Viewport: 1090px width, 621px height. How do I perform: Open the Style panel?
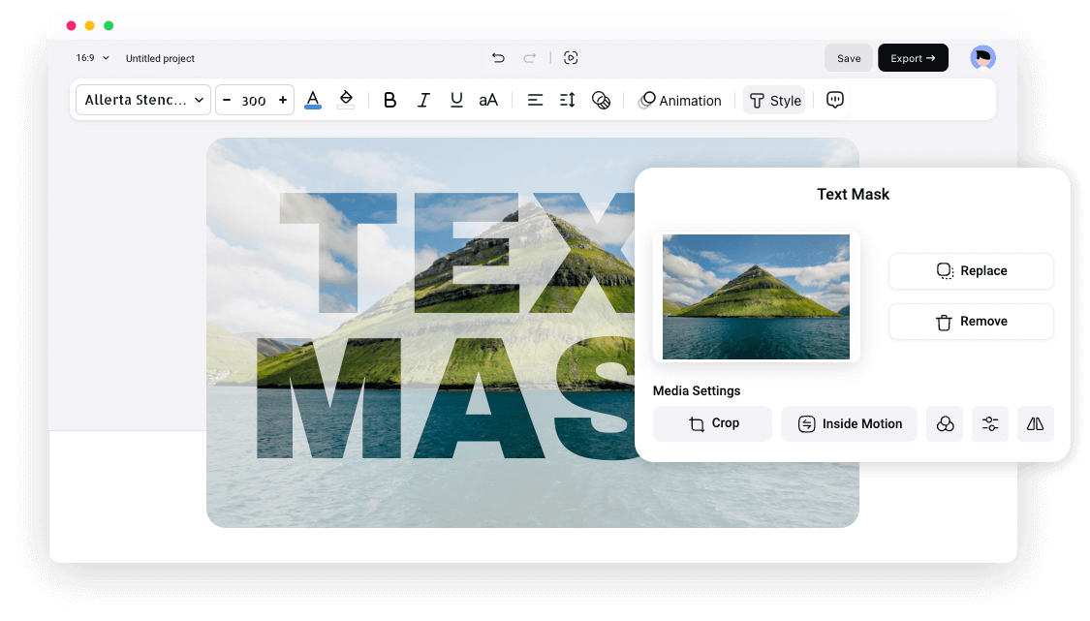tap(774, 100)
